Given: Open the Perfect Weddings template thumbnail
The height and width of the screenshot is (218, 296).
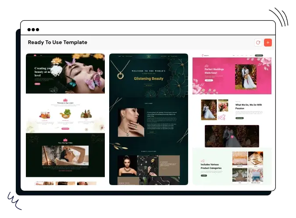Looking at the screenshot, I should (x=232, y=119).
